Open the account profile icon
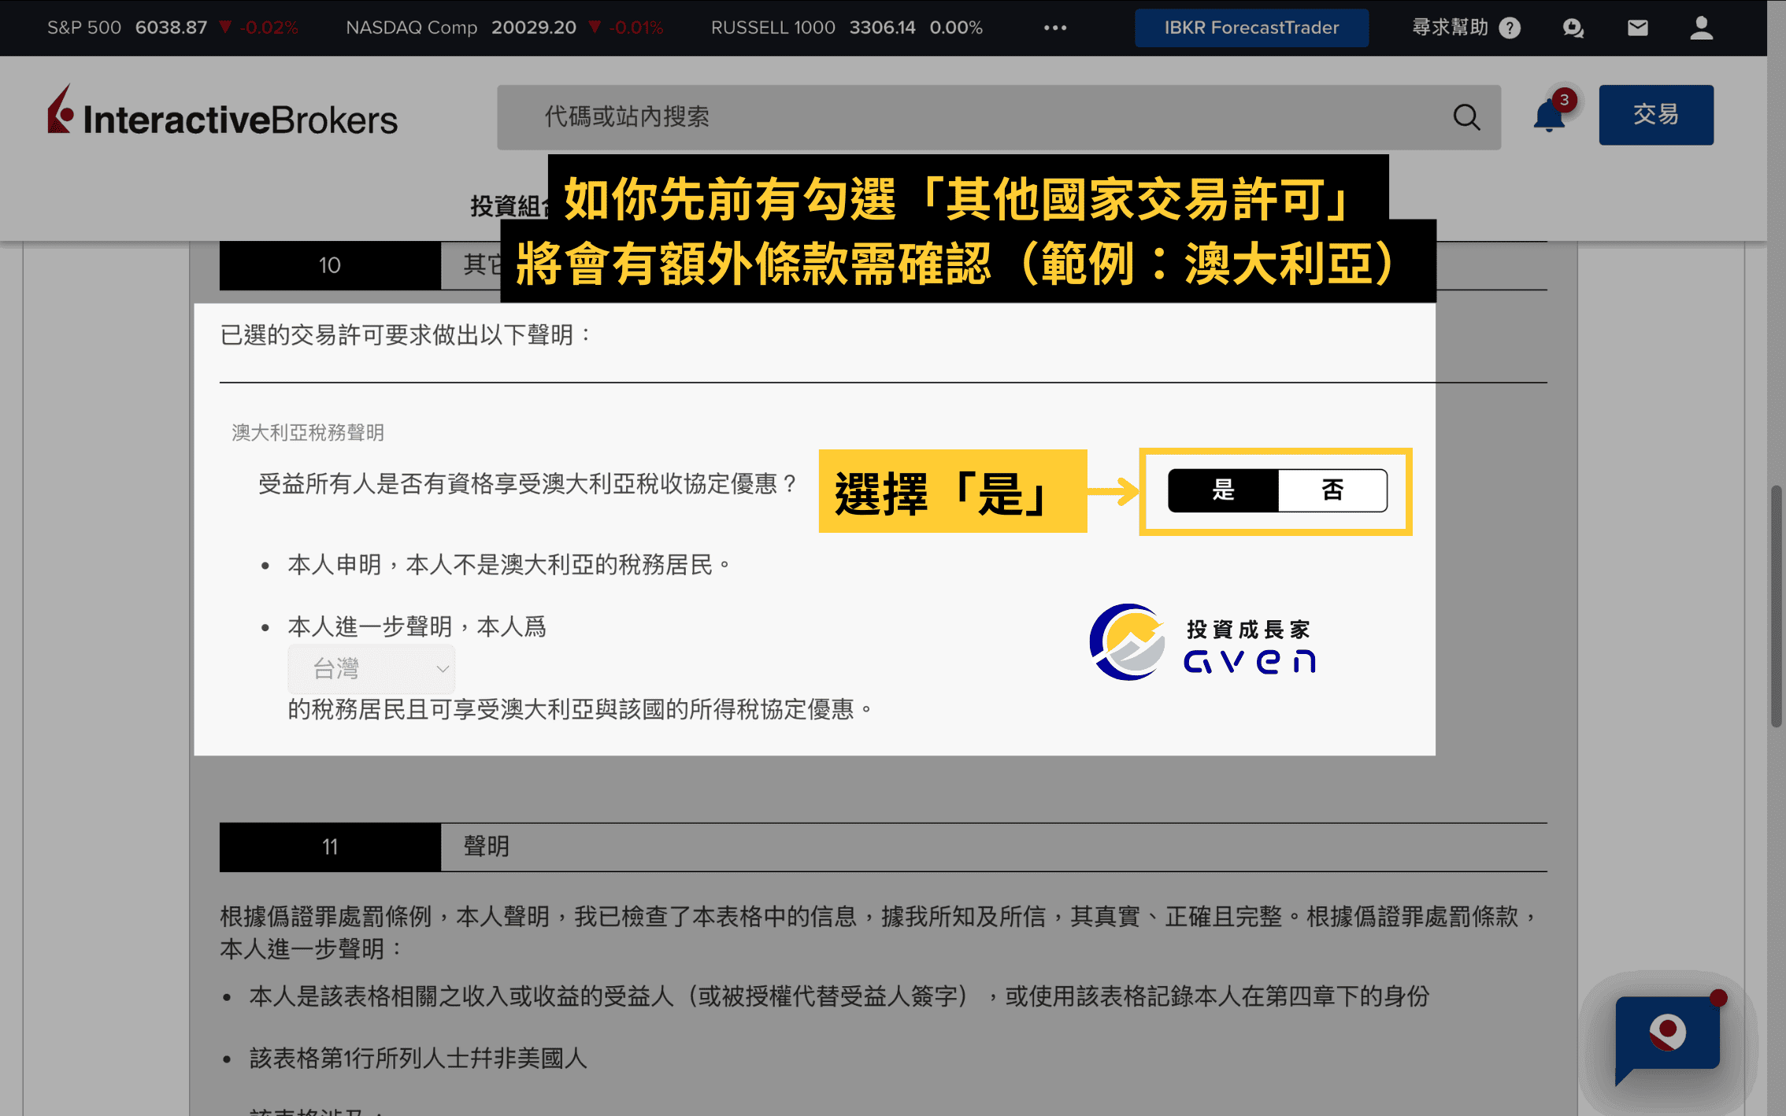Screen dimensions: 1786x1116 coord(1701,28)
